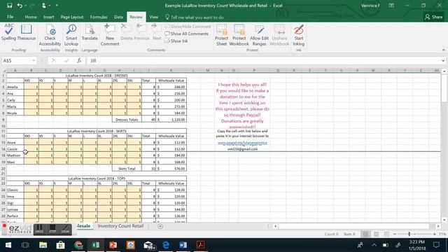Click the horizontal scrollbar right arrow

click(x=438, y=226)
